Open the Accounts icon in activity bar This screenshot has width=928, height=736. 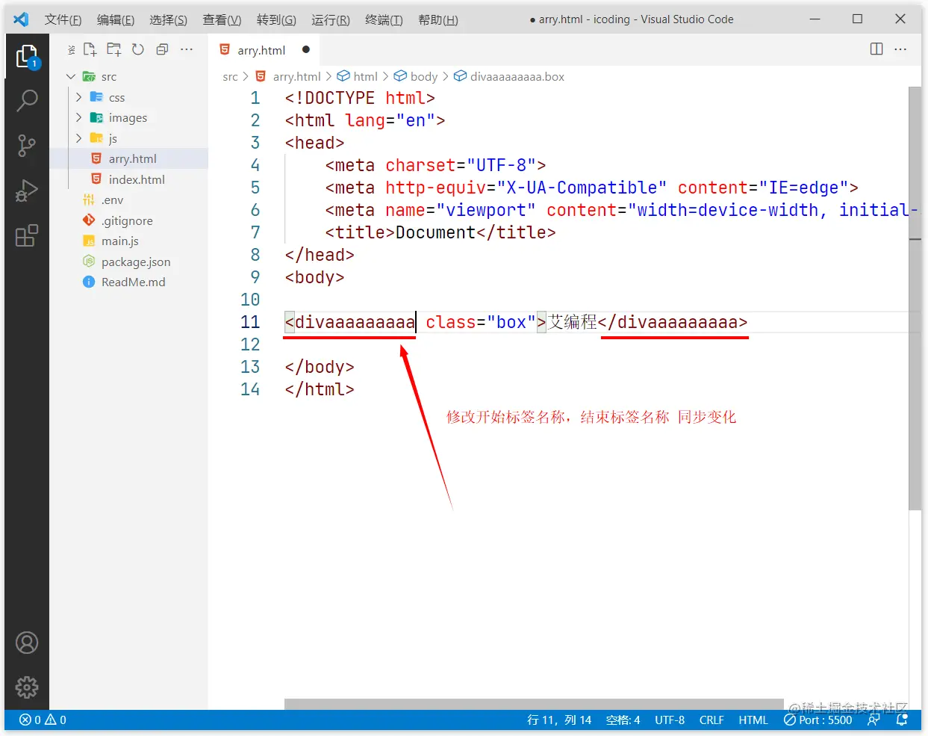click(x=27, y=643)
